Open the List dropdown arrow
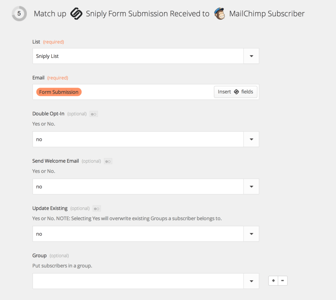The width and height of the screenshot is (336, 300). (251, 56)
